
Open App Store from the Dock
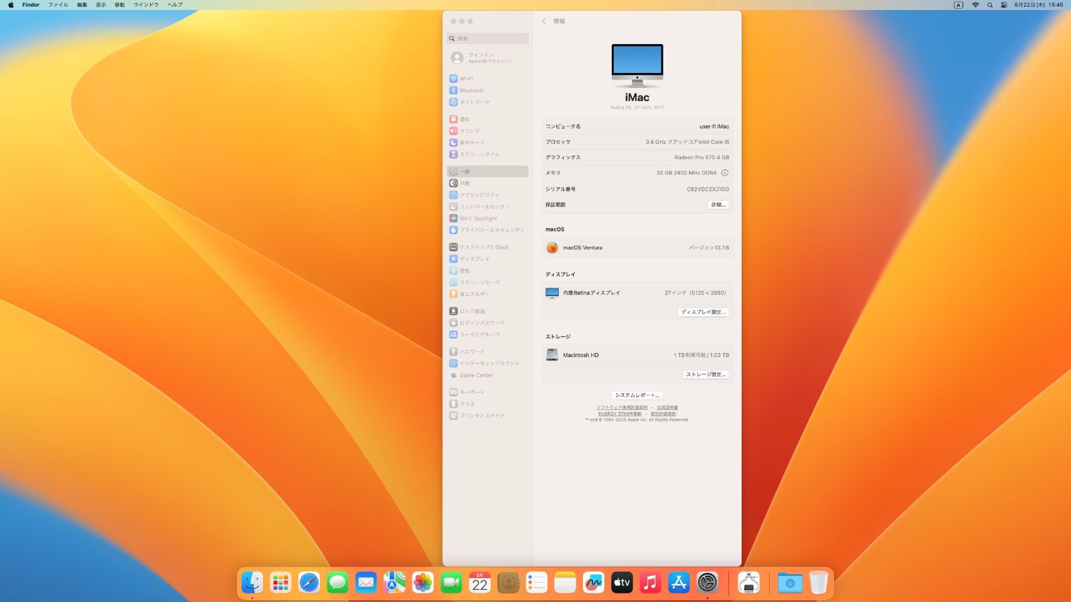pyautogui.click(x=679, y=583)
